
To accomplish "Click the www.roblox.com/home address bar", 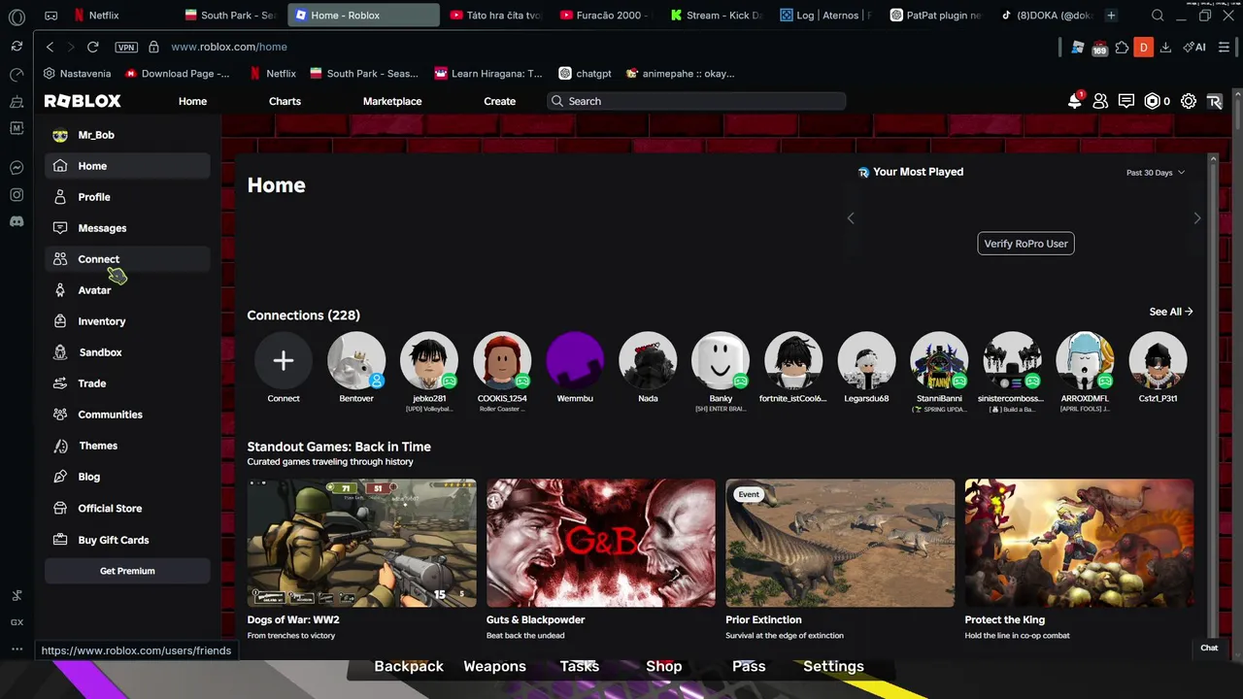I will pos(228,47).
